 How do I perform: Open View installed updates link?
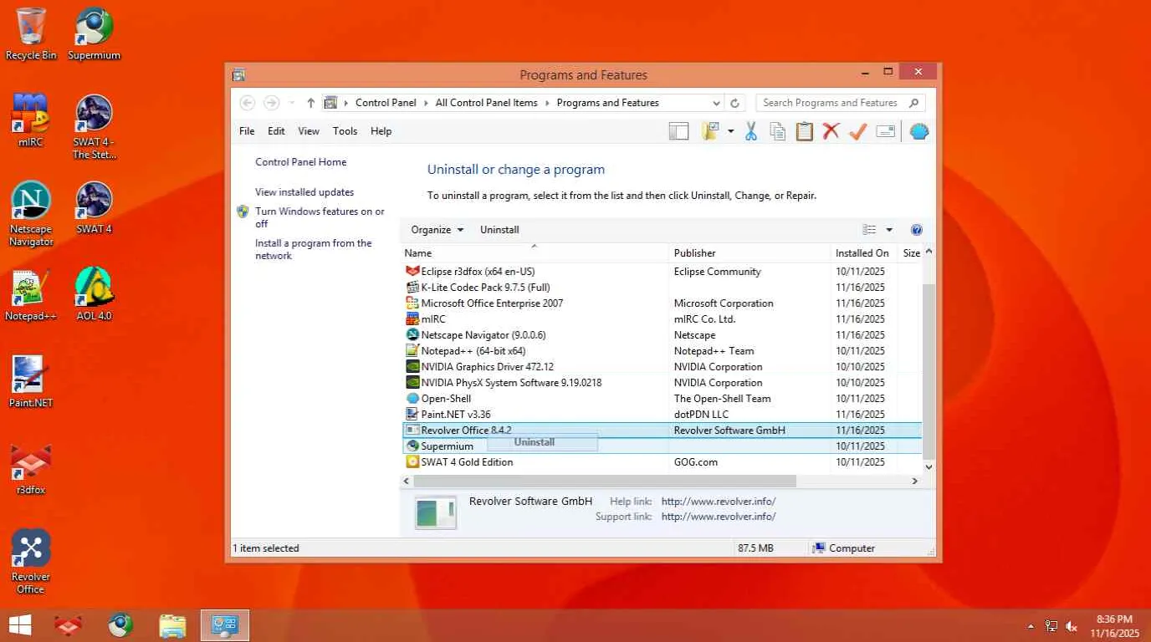click(304, 192)
